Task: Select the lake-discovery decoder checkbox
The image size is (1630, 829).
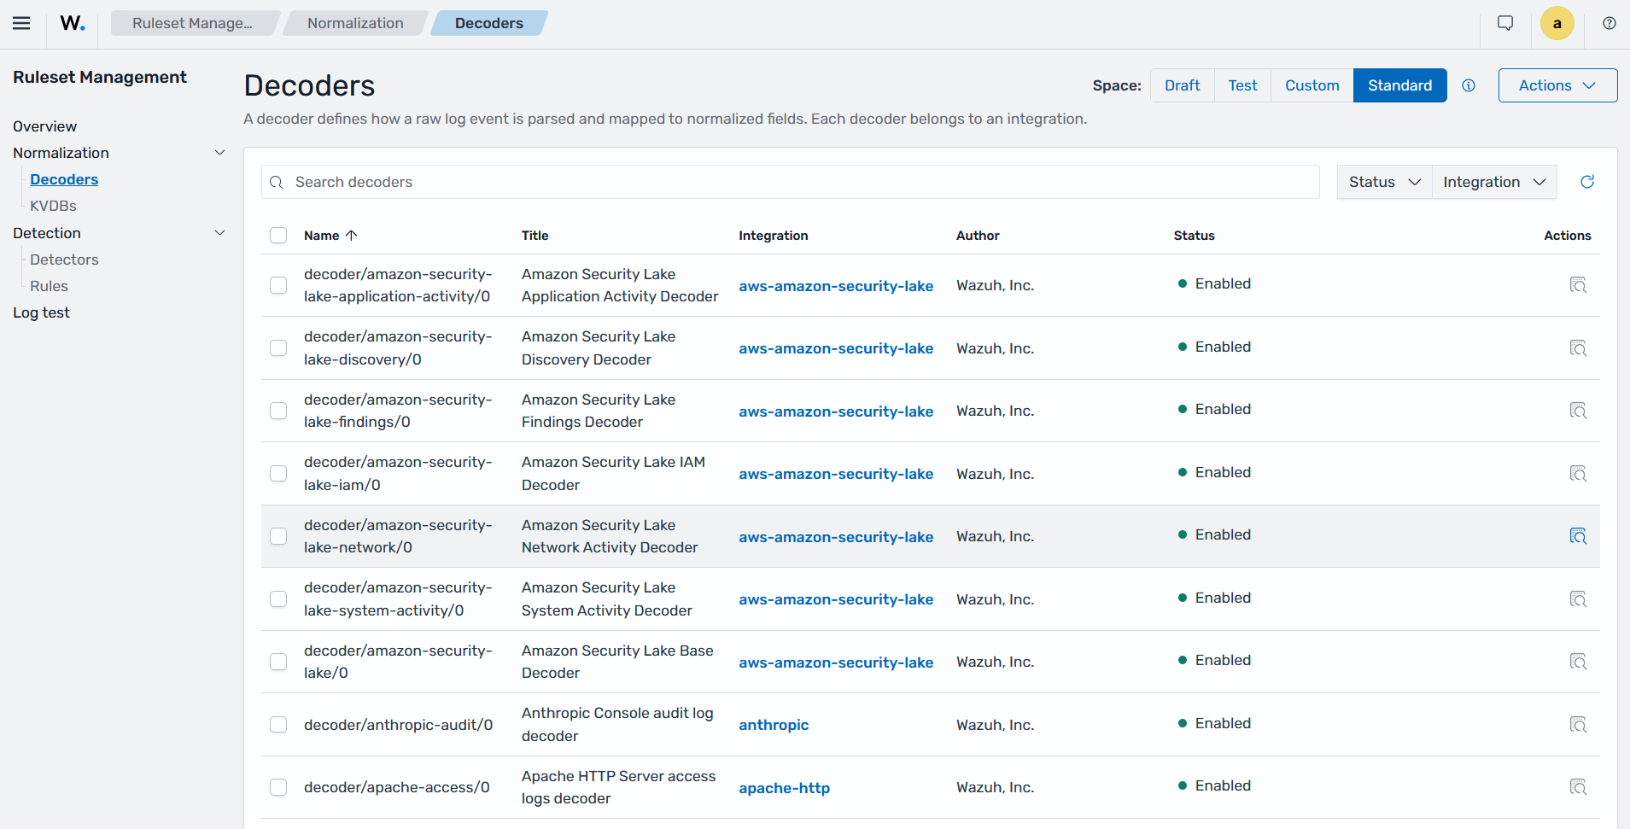Action: point(278,348)
